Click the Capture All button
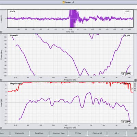Image resolution: width=137 pixels, height=137 pixels. coord(20,133)
